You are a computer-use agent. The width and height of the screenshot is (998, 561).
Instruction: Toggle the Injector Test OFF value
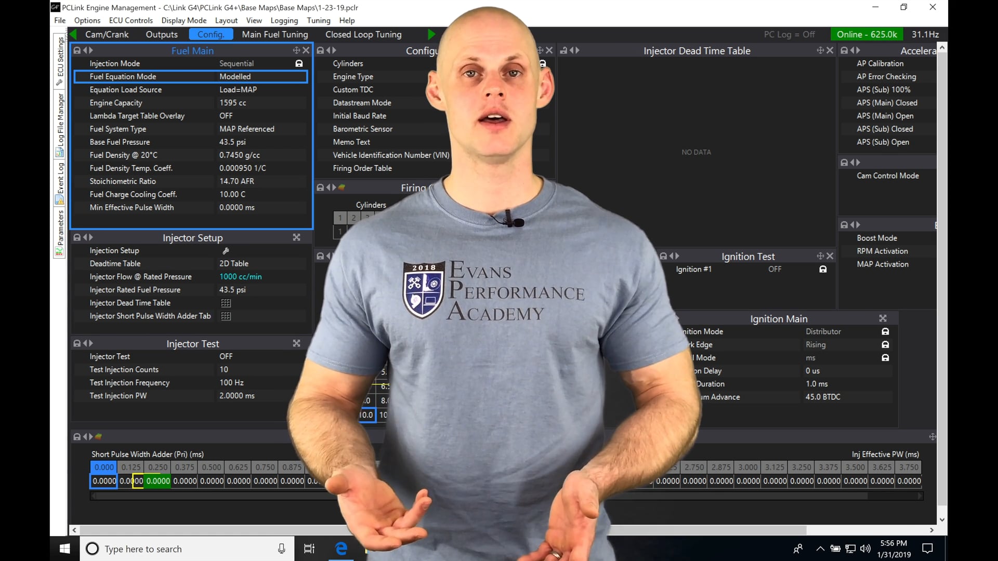[226, 356]
